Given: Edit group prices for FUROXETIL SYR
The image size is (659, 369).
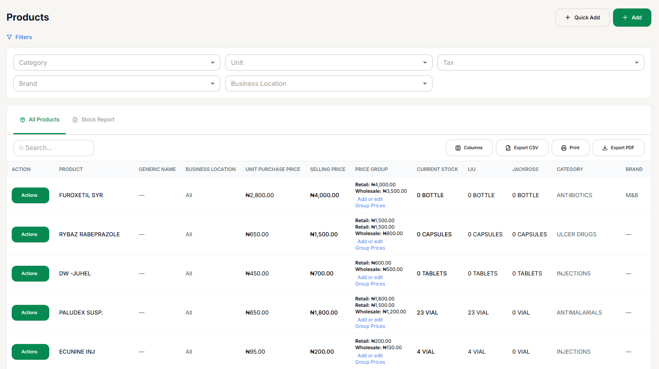Looking at the screenshot, I should coord(370,202).
